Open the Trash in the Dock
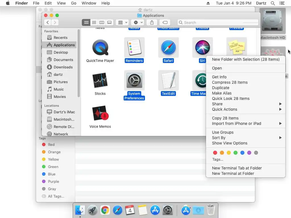This screenshot has width=291, height=218. (211, 210)
